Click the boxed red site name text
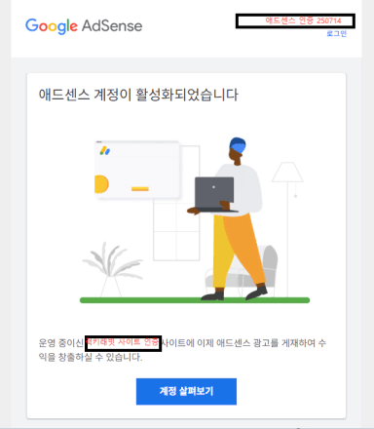This screenshot has height=429, width=374. click(123, 343)
